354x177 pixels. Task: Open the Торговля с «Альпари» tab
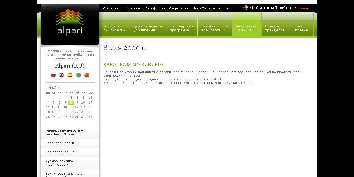[x=114, y=28]
